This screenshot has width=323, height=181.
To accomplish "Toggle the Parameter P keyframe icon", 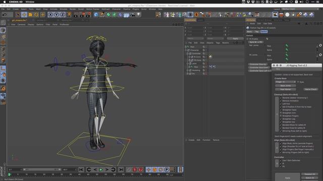I will coord(167,169).
